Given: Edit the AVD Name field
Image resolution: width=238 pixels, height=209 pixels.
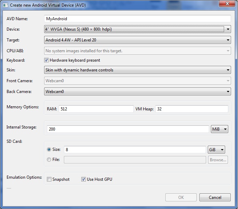Looking at the screenshot, I should click(138, 19).
